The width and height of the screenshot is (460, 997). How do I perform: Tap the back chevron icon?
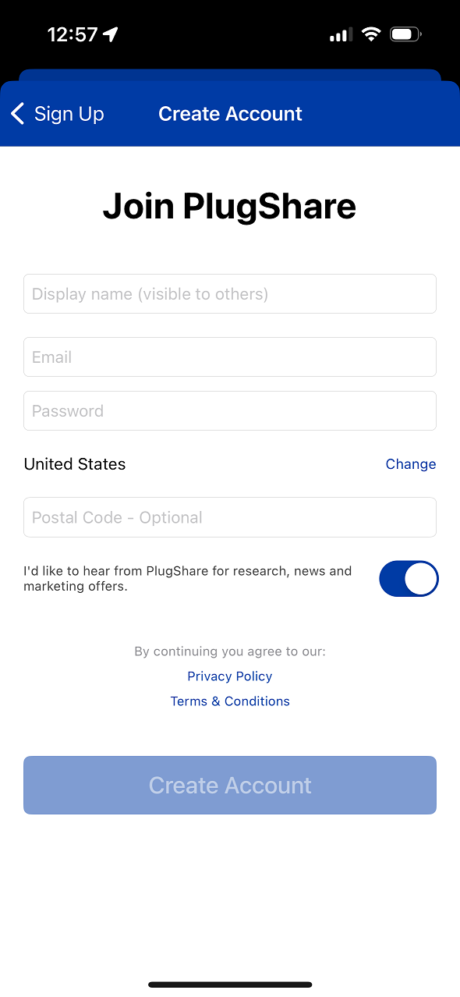click(17, 114)
